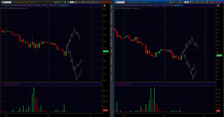Open think A.I. on the gold chart

point(59,2)
